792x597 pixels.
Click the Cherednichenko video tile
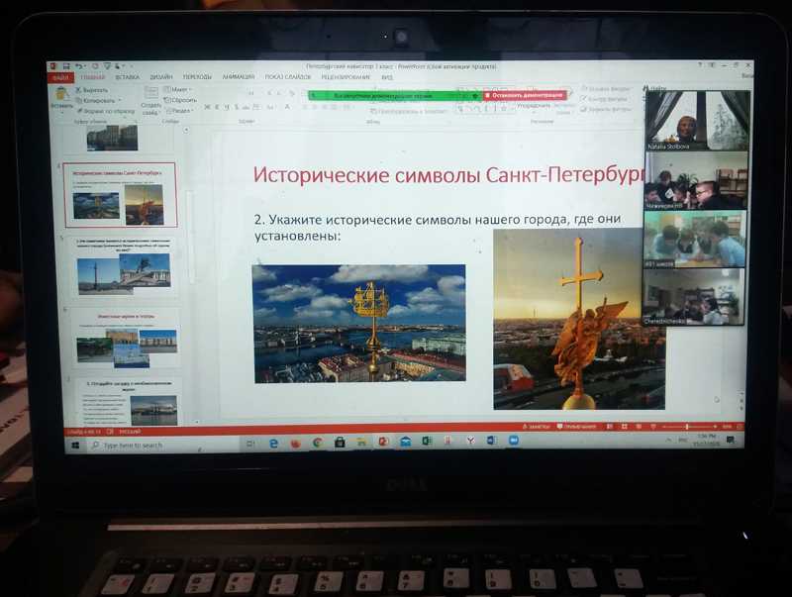click(x=693, y=296)
